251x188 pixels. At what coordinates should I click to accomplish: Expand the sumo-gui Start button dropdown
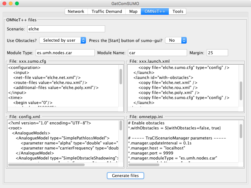point(176,40)
